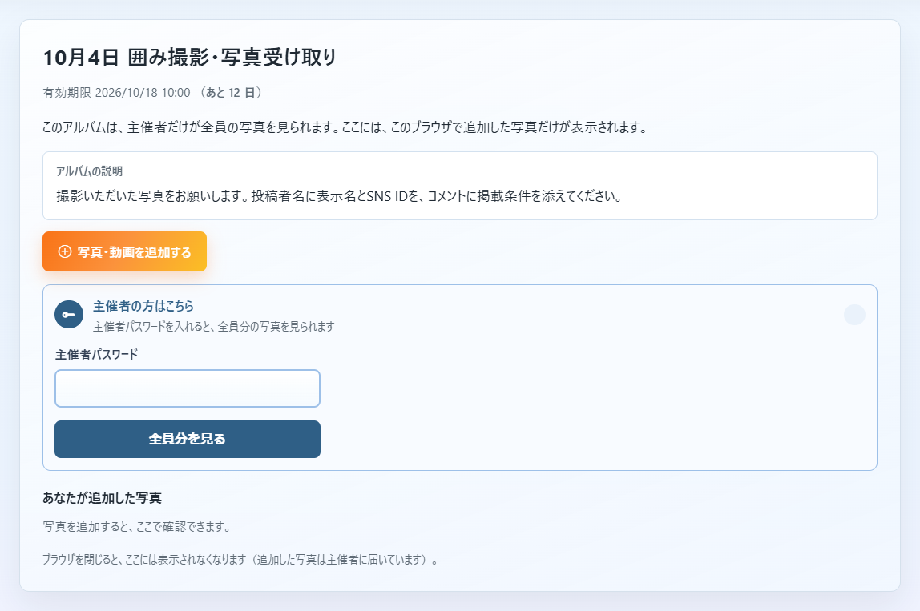Image resolution: width=920 pixels, height=611 pixels.
Task: Click the text 写真を追加すると、ここで確認できます。
Action: click(x=137, y=527)
